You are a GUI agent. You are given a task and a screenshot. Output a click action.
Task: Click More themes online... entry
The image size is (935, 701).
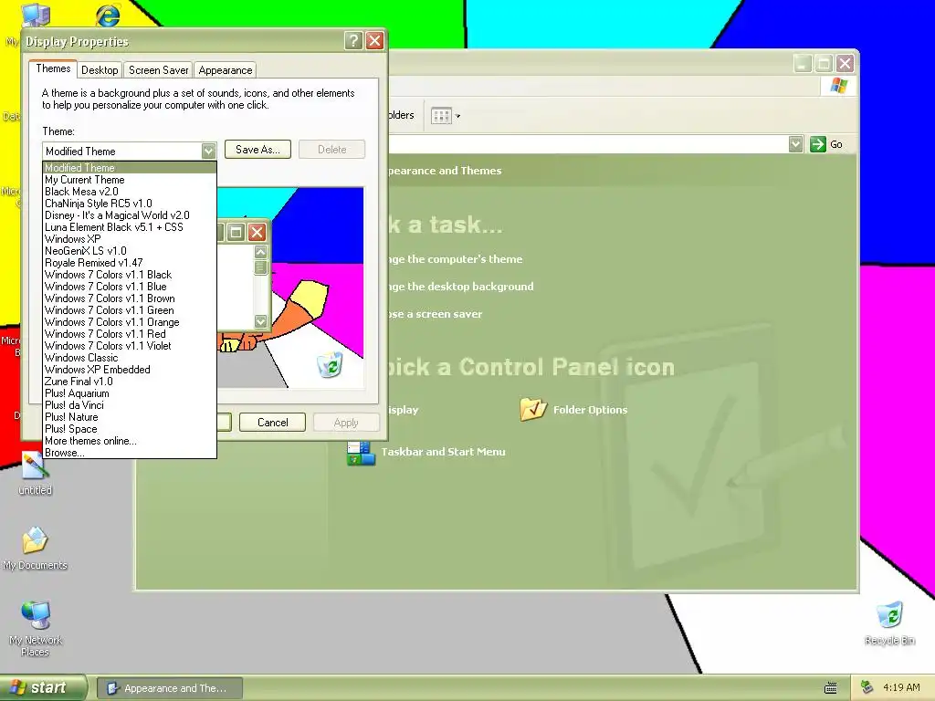tap(130, 441)
